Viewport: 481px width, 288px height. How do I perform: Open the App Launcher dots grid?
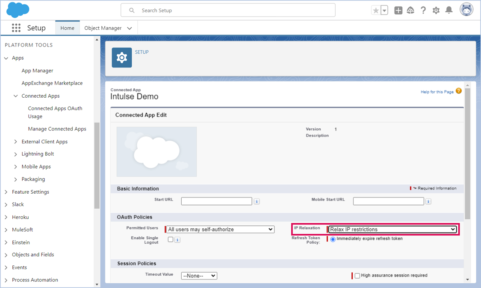tap(16, 28)
